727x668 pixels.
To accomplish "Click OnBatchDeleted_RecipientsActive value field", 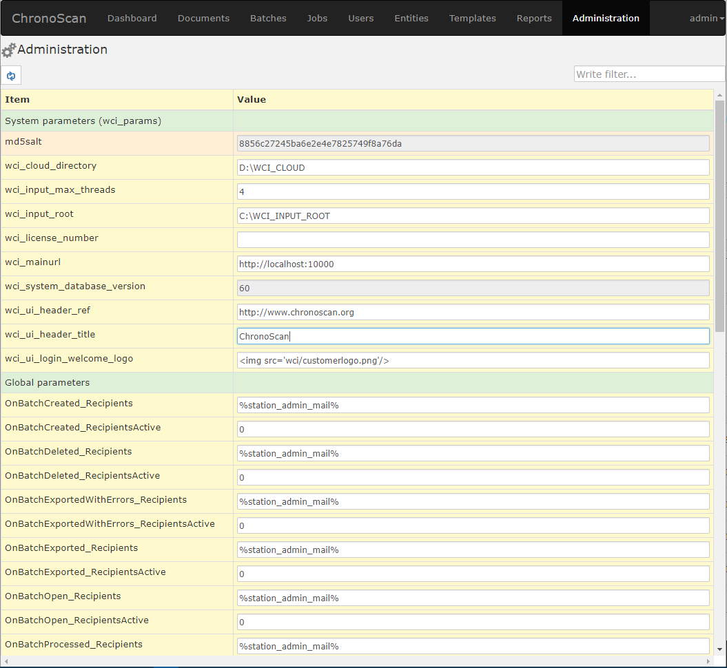I will coord(473,478).
